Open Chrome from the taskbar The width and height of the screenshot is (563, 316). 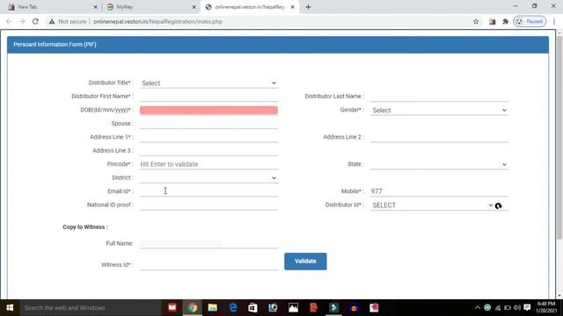(192, 308)
